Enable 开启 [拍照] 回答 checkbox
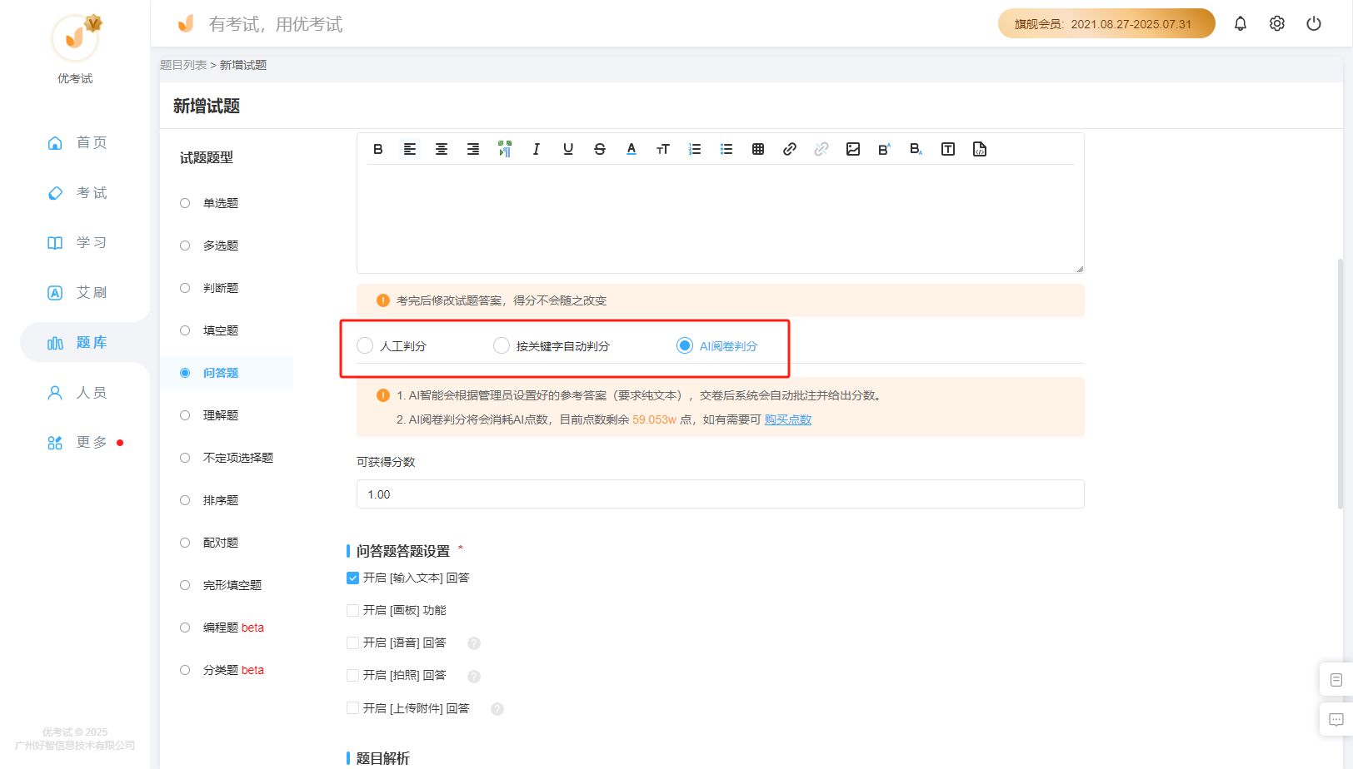 [x=353, y=675]
